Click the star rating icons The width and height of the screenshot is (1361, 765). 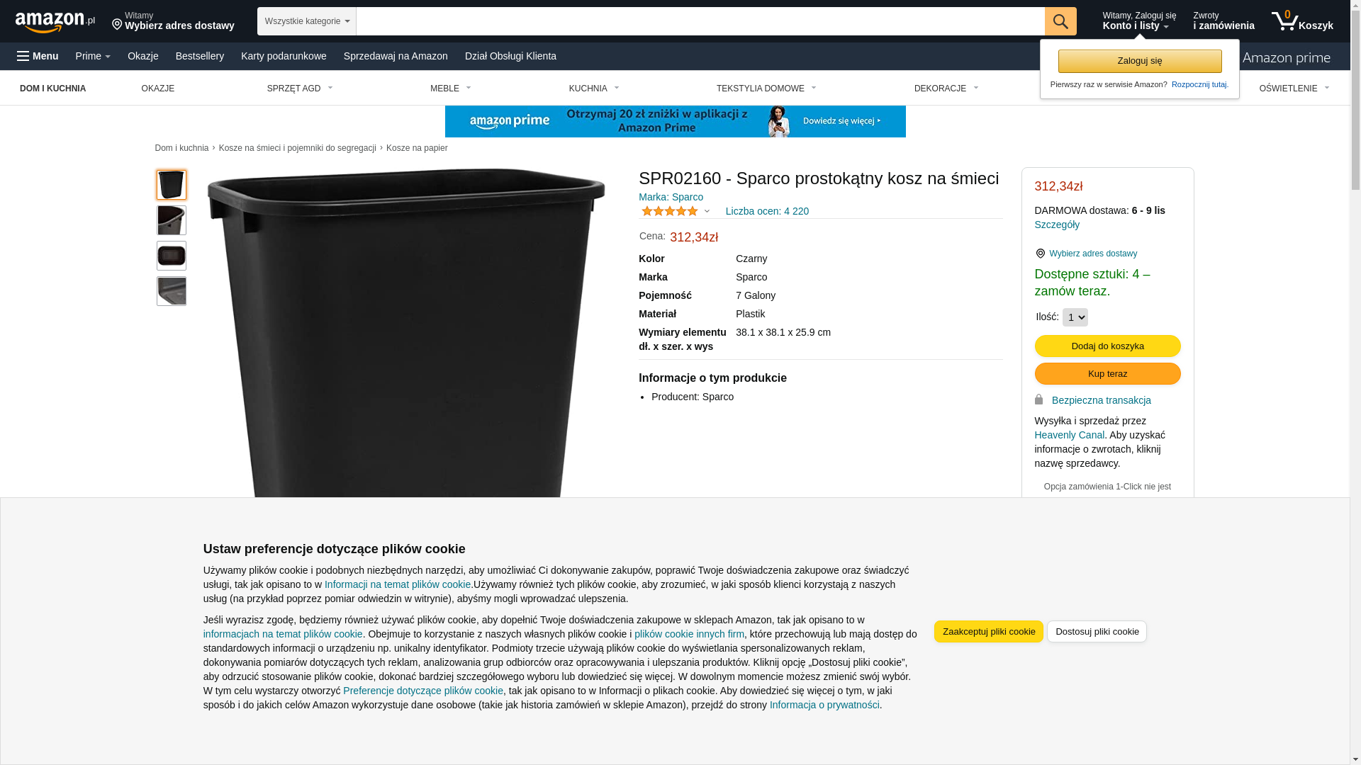pyautogui.click(x=670, y=211)
